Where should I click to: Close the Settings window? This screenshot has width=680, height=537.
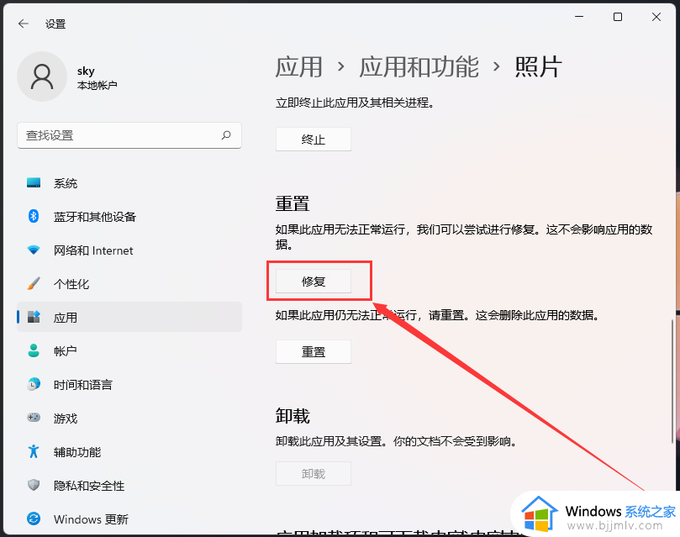point(656,17)
